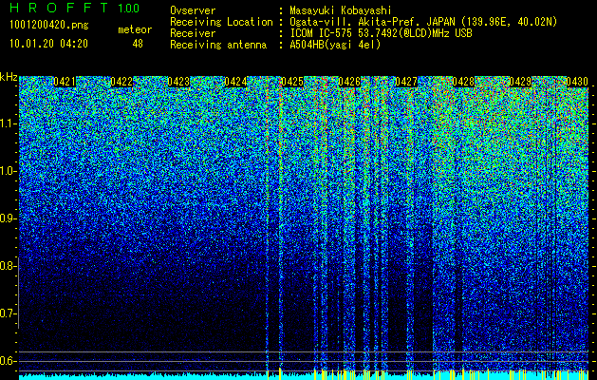Click the 0428 time marker label

click(x=463, y=82)
